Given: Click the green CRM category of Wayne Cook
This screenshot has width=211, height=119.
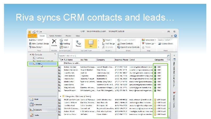Looking at the screenshot, I should 155,88.
